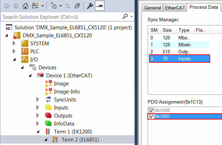Click the Device 1 (EtherCAT) icon
This screenshot has height=145, width=222.
[40, 75]
